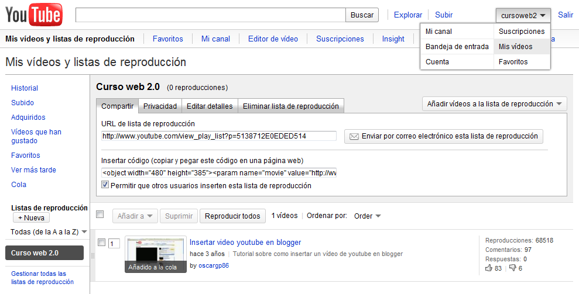Click the playlist URL field
Image resolution: width=579 pixels, height=294 pixels.
point(218,136)
